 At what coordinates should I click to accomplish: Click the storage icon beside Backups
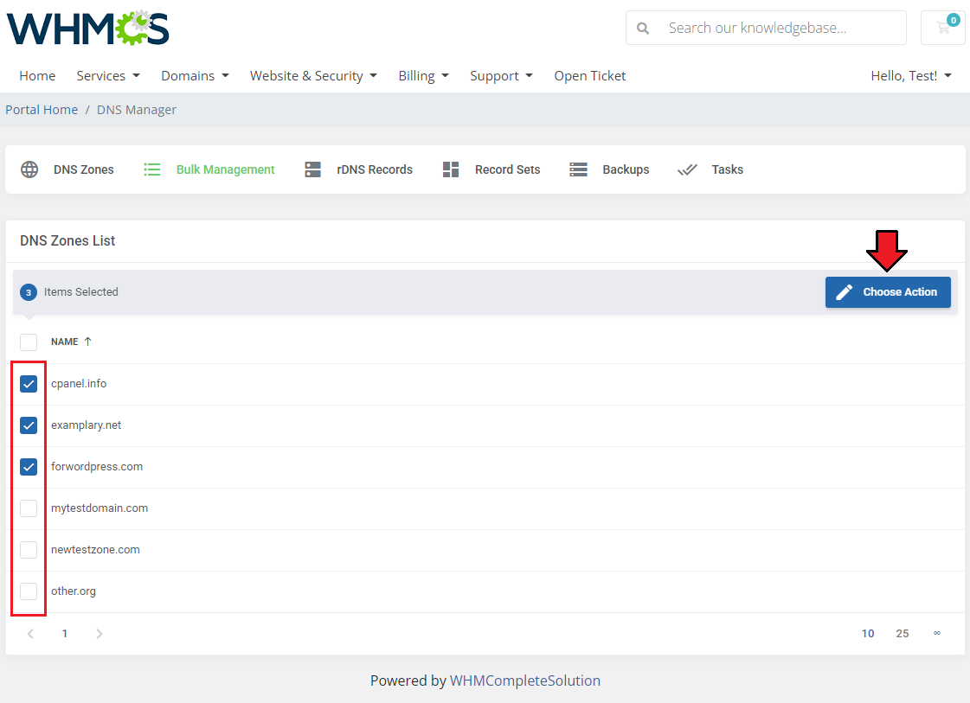pyautogui.click(x=578, y=169)
